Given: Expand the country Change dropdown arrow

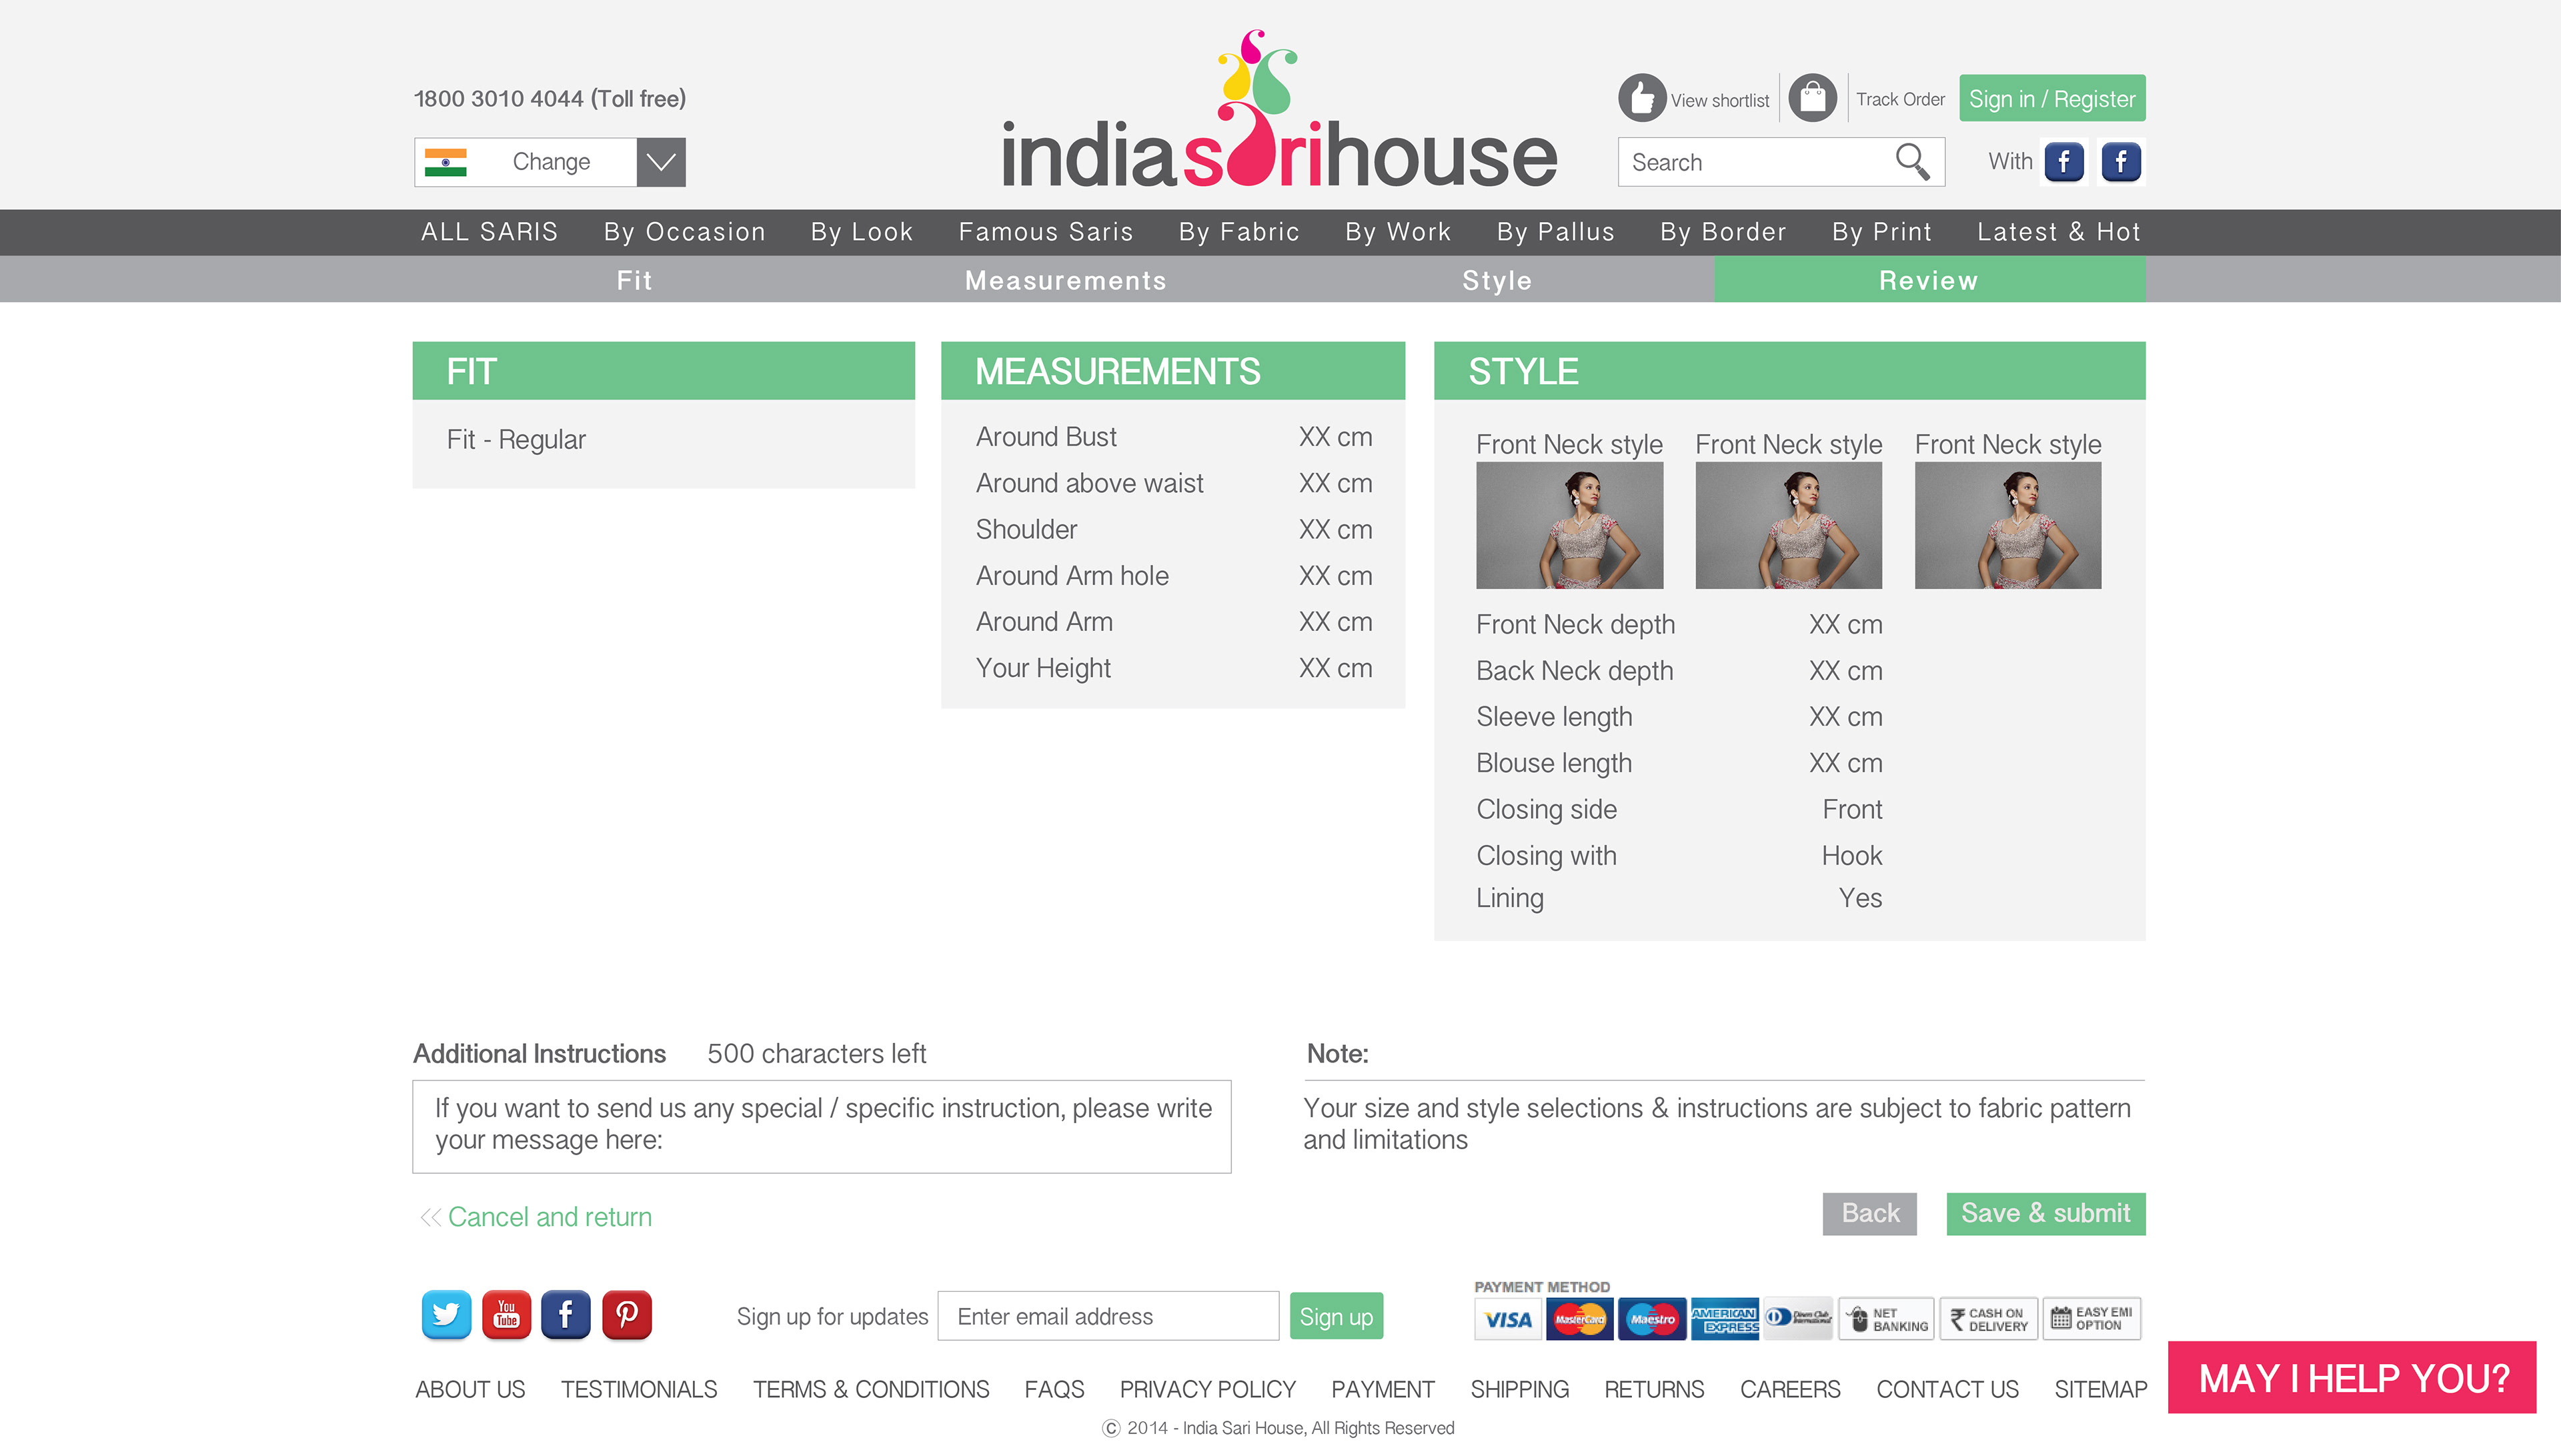Looking at the screenshot, I should pos(661,162).
